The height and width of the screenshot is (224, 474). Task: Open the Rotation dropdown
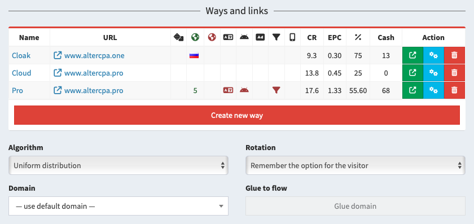click(355, 165)
